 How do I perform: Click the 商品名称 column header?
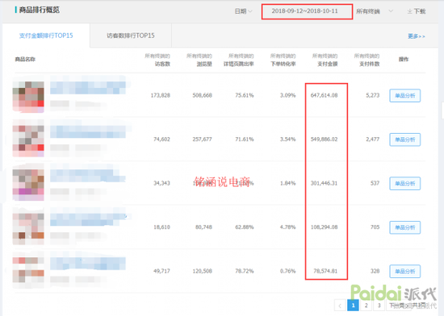(25, 60)
